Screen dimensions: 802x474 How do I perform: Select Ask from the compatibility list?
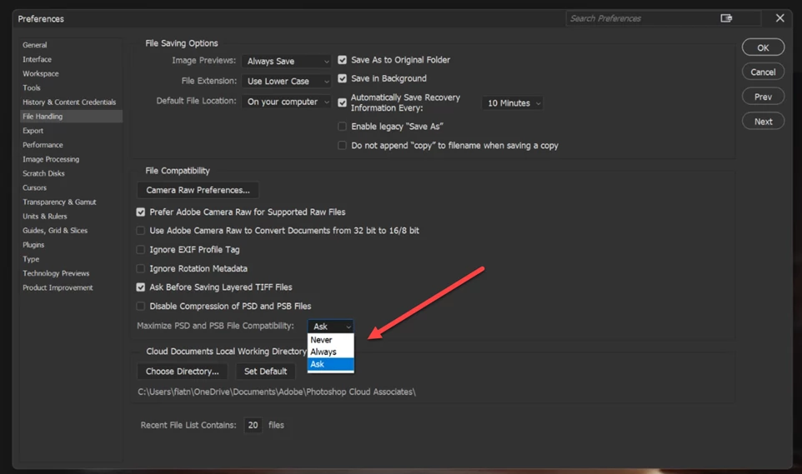330,364
